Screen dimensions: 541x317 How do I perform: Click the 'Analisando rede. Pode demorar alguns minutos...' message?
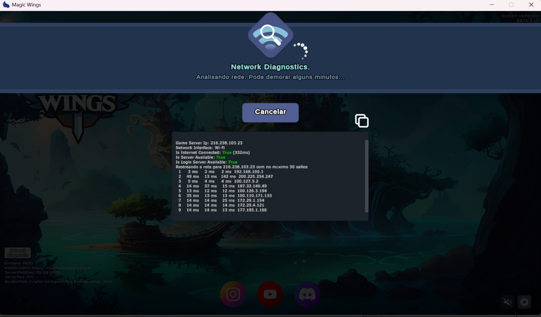pyautogui.click(x=270, y=77)
